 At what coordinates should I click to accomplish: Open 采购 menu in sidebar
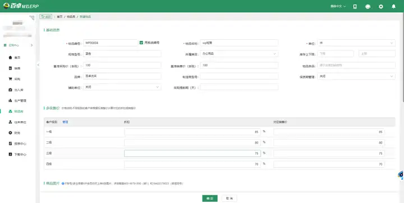pyautogui.click(x=17, y=79)
